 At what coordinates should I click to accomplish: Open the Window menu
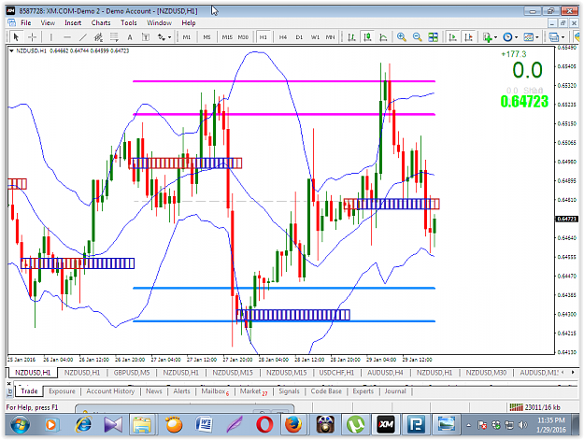click(159, 22)
